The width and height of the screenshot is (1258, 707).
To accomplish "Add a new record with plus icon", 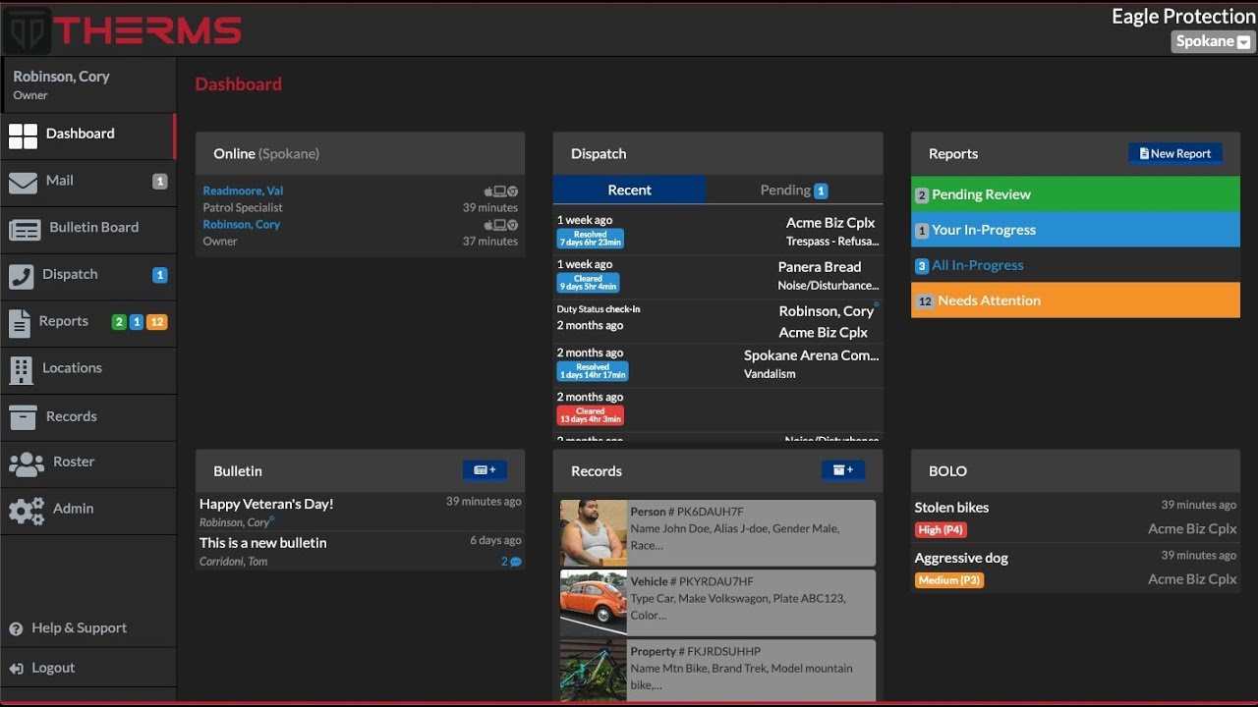I will tap(843, 470).
